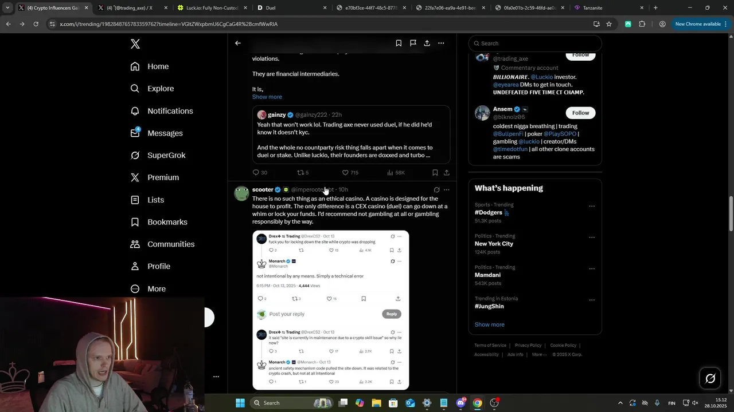Repost the post with 5 reposts
The width and height of the screenshot is (734, 412).
(x=303, y=172)
